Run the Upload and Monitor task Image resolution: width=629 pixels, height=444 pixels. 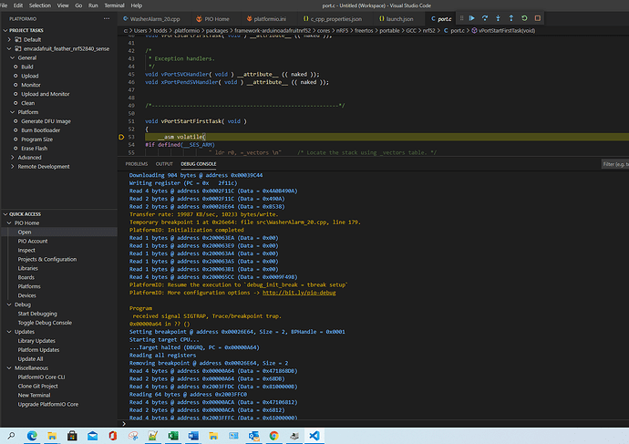46,94
